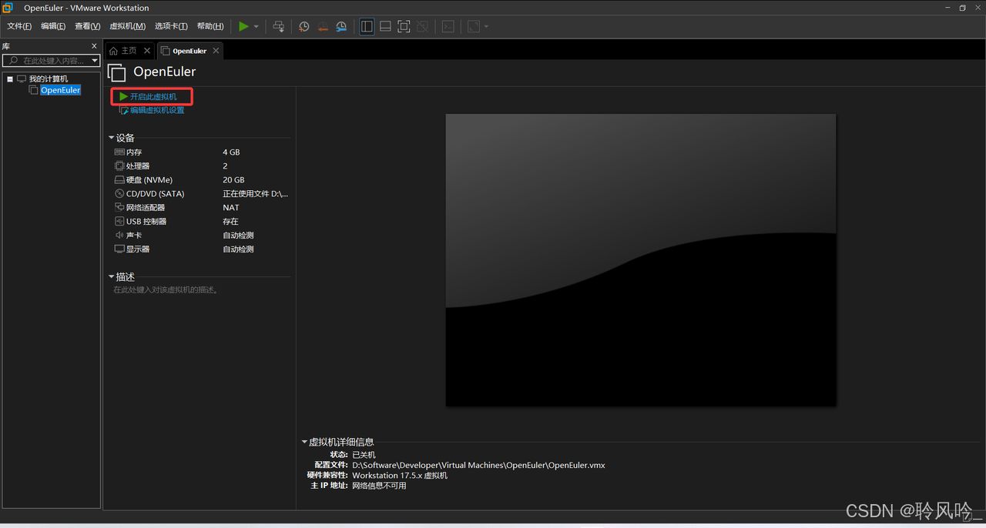Open the 虚拟机(M) menu
The image size is (986, 528).
coord(127,26)
